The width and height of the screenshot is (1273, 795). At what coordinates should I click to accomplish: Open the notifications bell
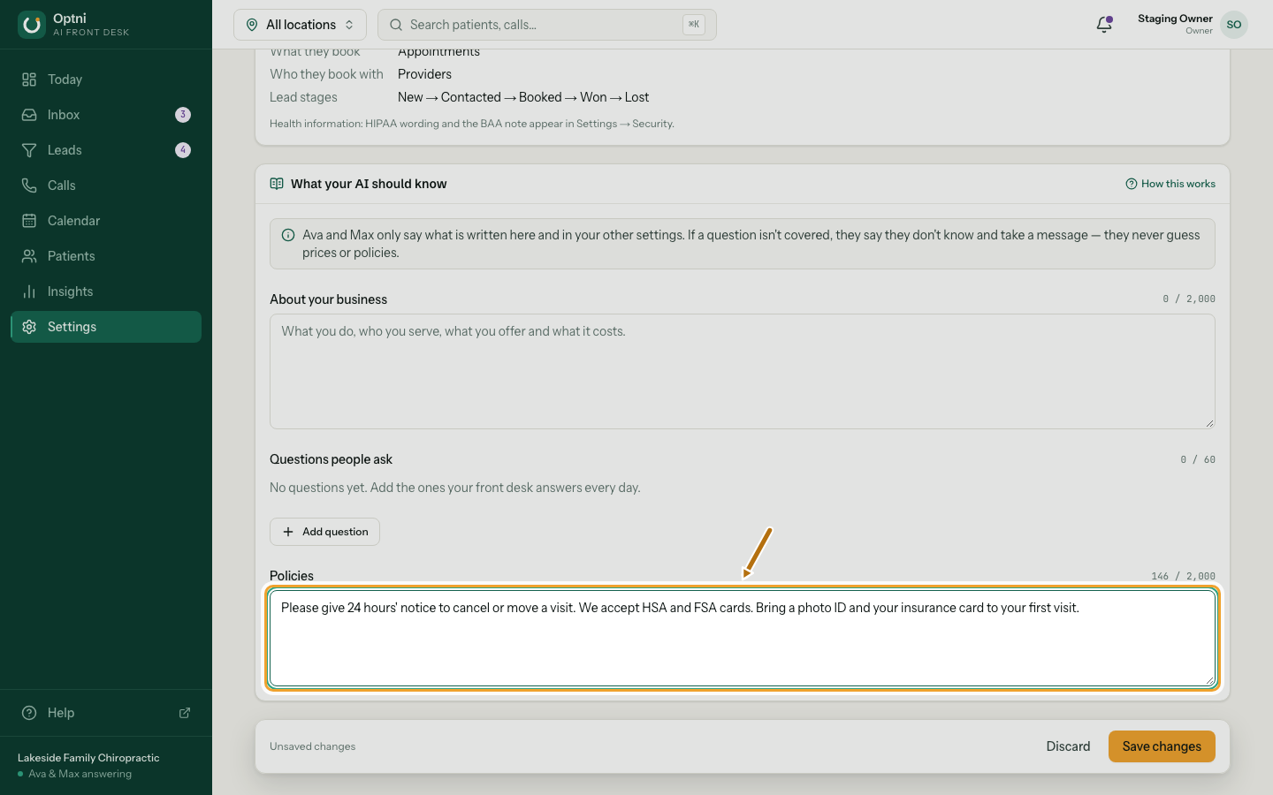(1104, 25)
